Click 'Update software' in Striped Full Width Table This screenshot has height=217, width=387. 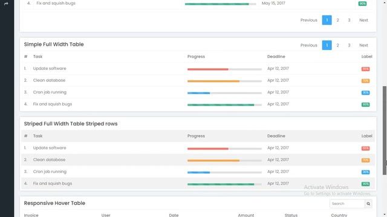[50, 148]
